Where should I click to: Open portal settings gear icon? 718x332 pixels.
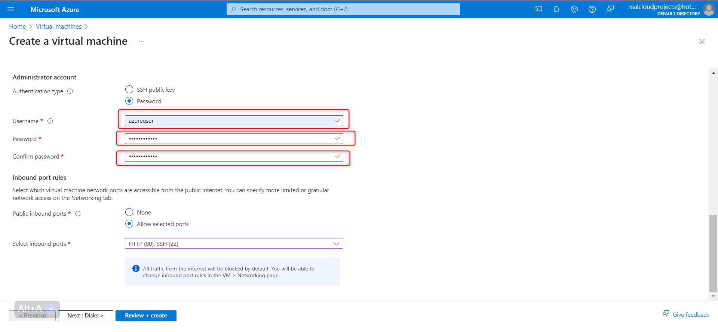coord(574,9)
